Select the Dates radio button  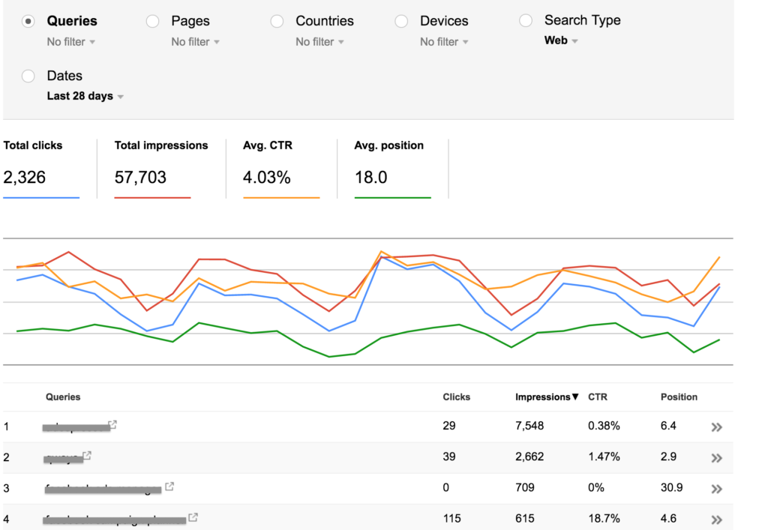tap(28, 76)
